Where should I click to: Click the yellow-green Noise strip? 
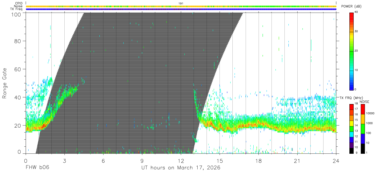click(181, 6)
